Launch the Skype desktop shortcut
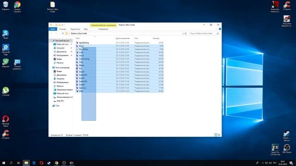The width and height of the screenshot is (296, 166). (x=6, y=34)
